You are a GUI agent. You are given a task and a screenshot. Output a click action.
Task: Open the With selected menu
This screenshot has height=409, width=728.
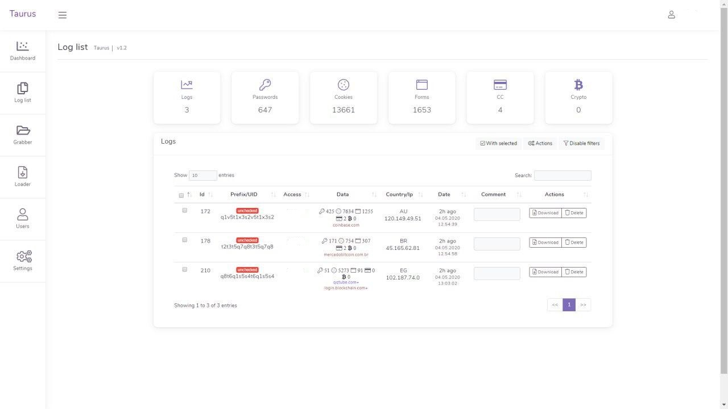click(x=499, y=143)
